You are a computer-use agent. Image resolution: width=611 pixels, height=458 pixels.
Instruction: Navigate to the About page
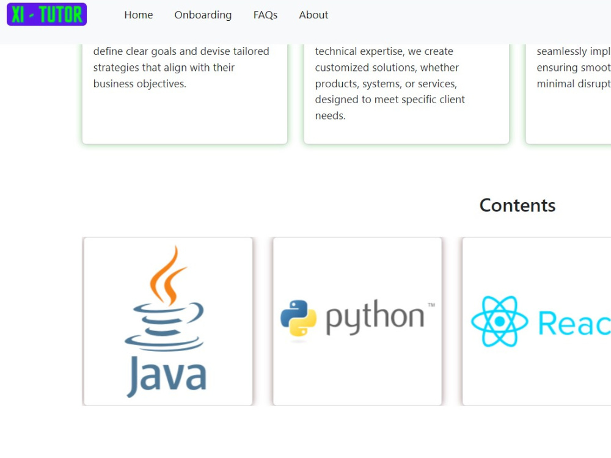click(x=313, y=15)
